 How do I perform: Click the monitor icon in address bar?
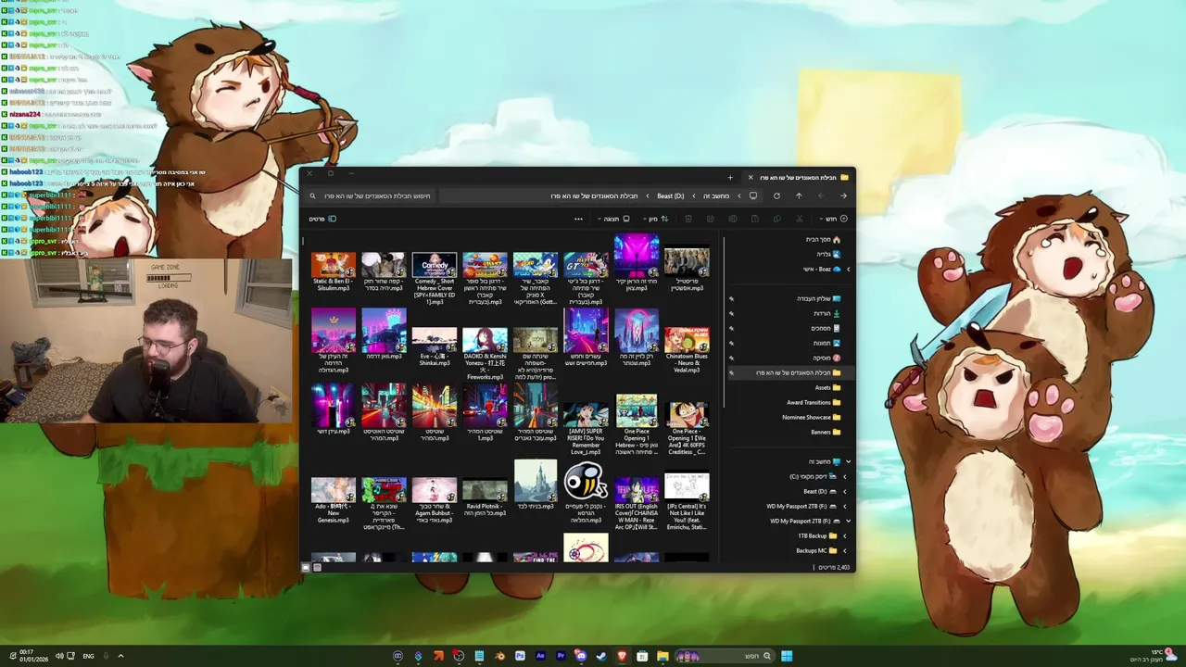pyautogui.click(x=752, y=195)
